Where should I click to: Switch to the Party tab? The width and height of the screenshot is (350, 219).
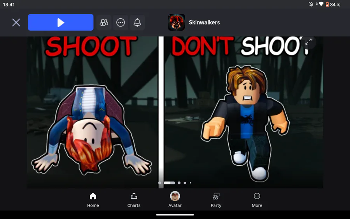216,200
